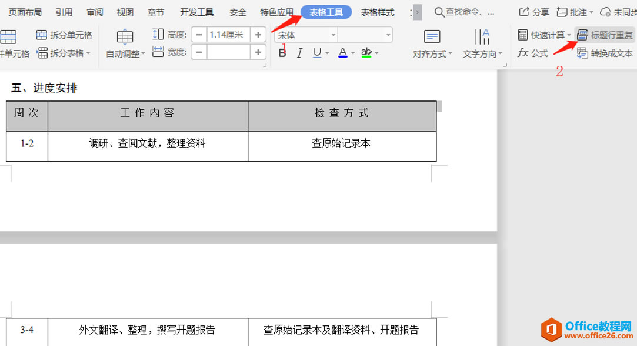Open the Special Apps (特色应用) tab

pyautogui.click(x=276, y=12)
